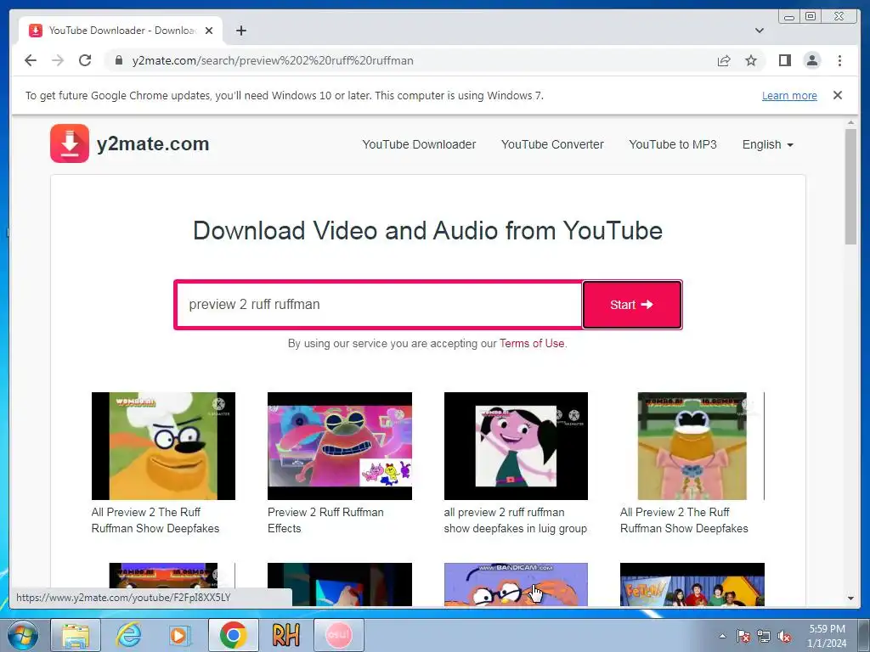Click the volume muted speaker icon
Image resolution: width=870 pixels, height=652 pixels.
(x=784, y=636)
